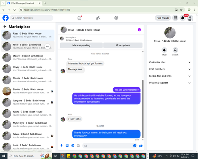Image resolution: width=198 pixels, height=159 pixels.
Task: Attach a file using the photo icon
Action: point(67,146)
